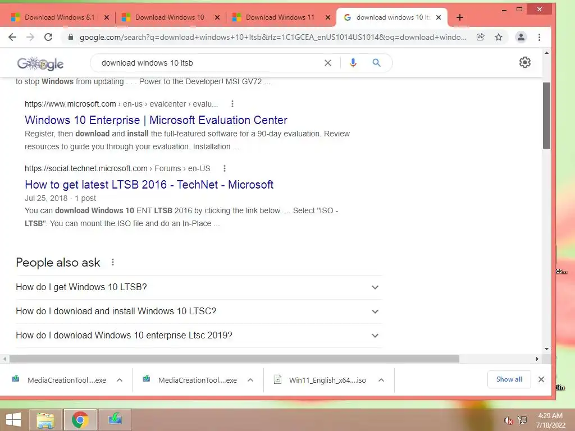575x431 pixels.
Task: Open menu arrow for first MediaCreationTool download
Action: [x=120, y=380]
